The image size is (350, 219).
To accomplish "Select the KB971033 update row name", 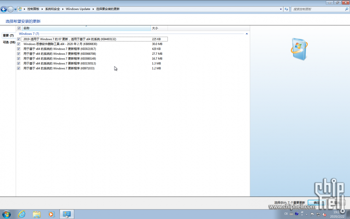I will click(59, 68).
